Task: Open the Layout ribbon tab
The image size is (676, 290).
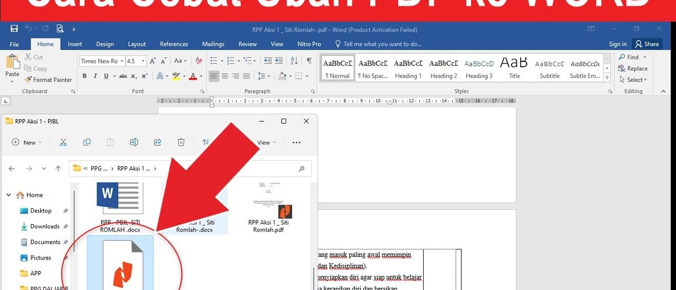Action: (x=137, y=44)
